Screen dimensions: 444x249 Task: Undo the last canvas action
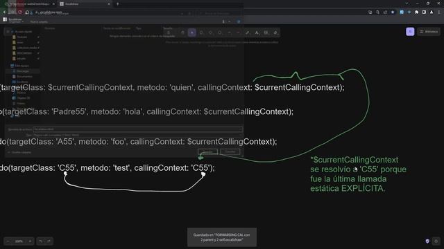[x=41, y=241]
